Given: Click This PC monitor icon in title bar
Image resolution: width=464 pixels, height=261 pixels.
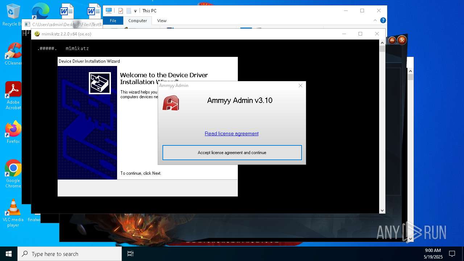Looking at the screenshot, I should pos(108,11).
